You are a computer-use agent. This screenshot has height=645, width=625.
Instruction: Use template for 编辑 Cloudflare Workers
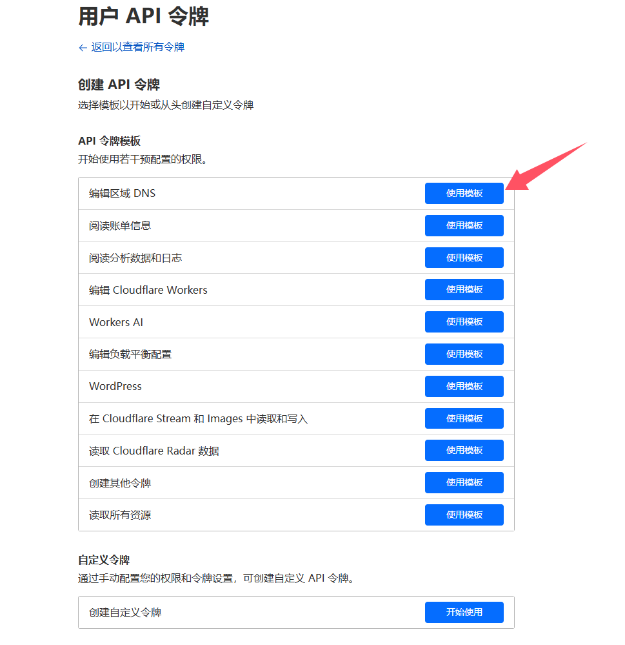coord(464,290)
